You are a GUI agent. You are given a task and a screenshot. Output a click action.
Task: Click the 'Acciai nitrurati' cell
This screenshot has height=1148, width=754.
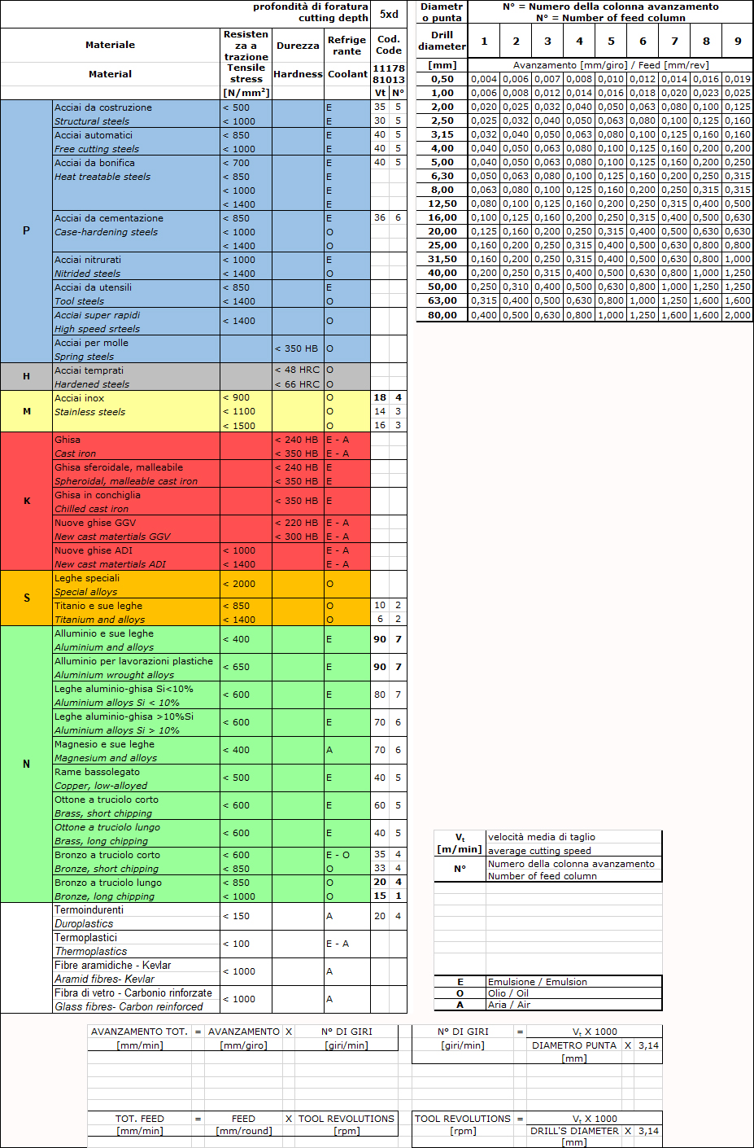coord(137,260)
